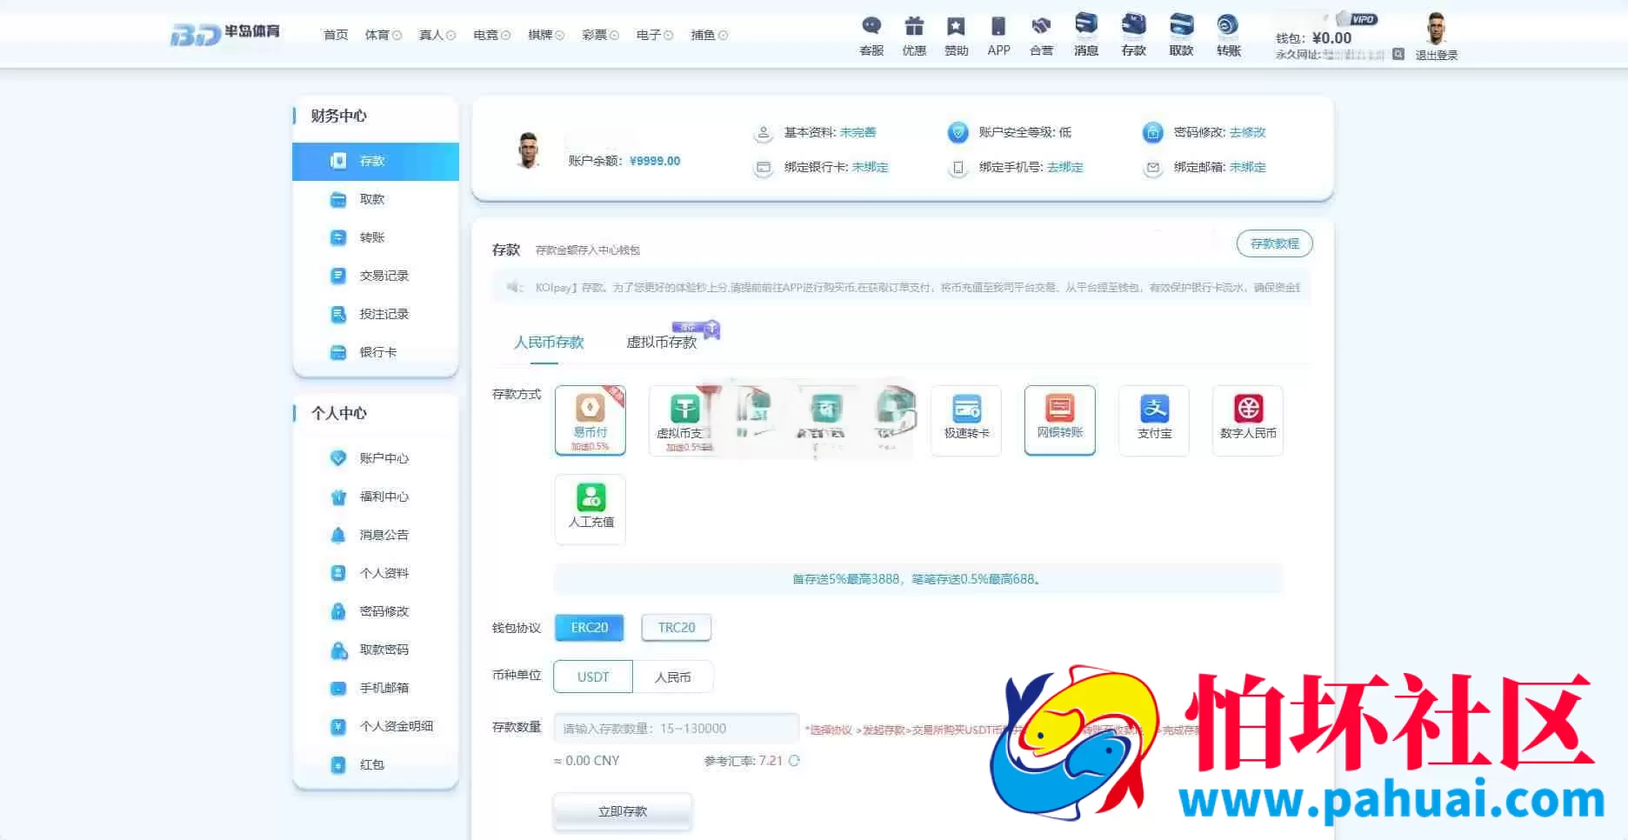Screen dimensions: 1628x840
Task: Click 未绑定 link for 绑定邮箱
Action: pyautogui.click(x=1248, y=167)
